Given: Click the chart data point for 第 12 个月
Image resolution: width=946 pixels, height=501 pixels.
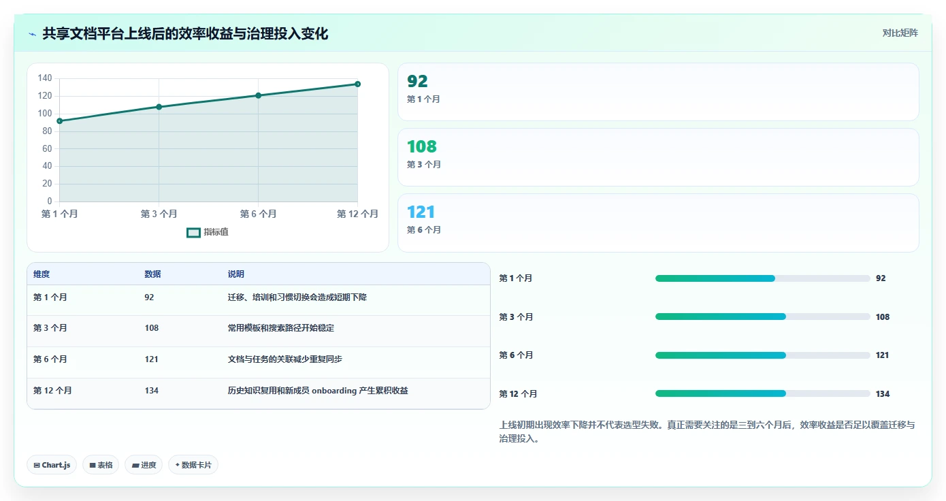Looking at the screenshot, I should [357, 84].
